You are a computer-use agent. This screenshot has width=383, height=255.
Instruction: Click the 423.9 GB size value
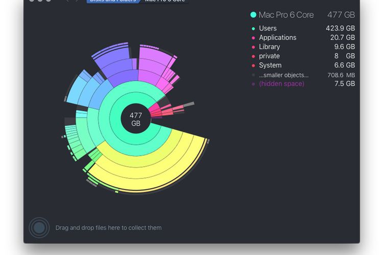[340, 29]
